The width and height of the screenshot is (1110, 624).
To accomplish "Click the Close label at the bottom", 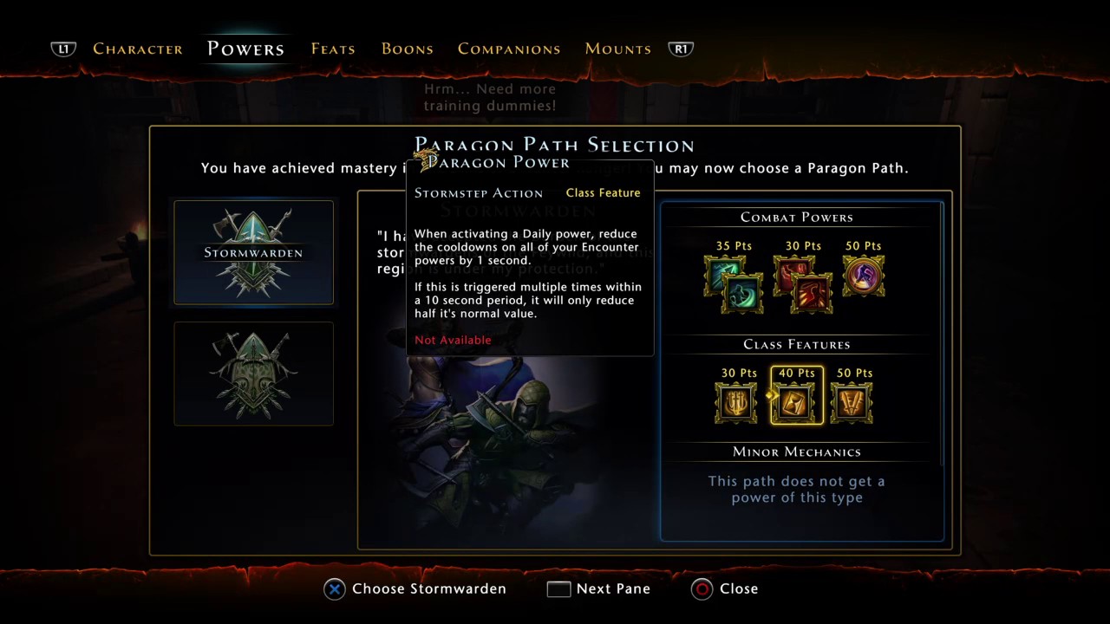I will [x=739, y=588].
